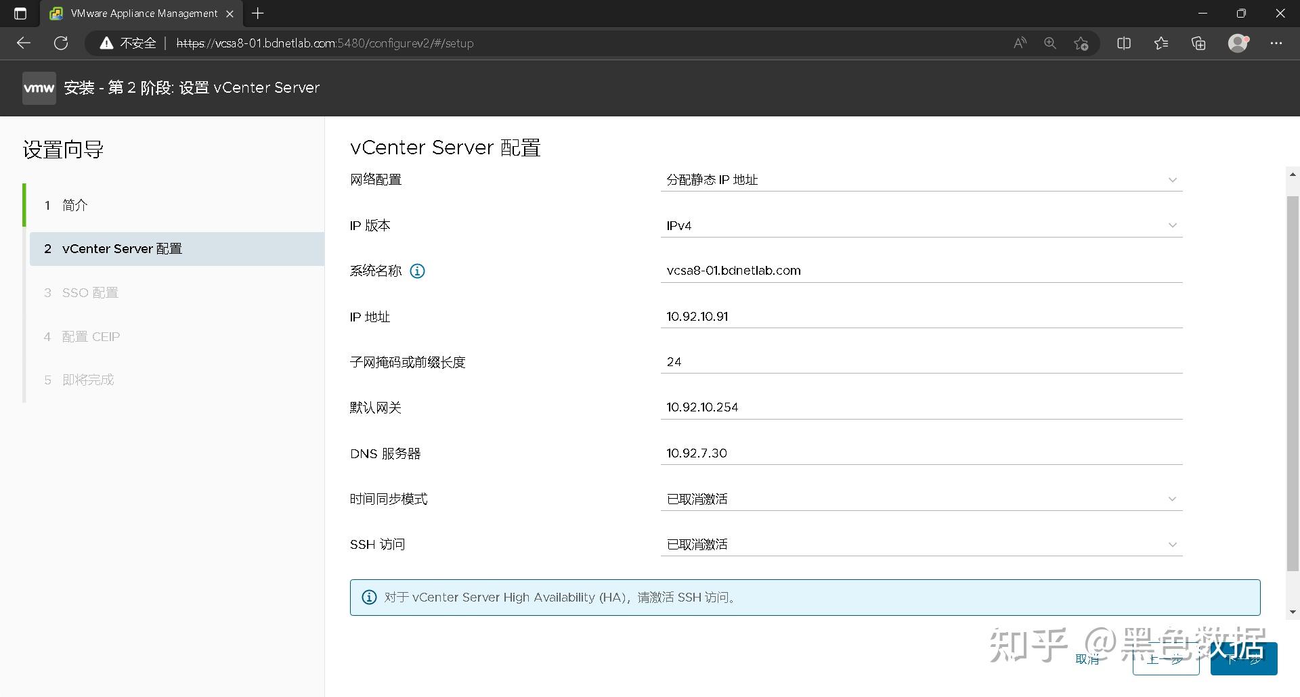The height and width of the screenshot is (697, 1300).
Task: Select the VMware Appliance Management browser tab
Action: click(x=135, y=13)
